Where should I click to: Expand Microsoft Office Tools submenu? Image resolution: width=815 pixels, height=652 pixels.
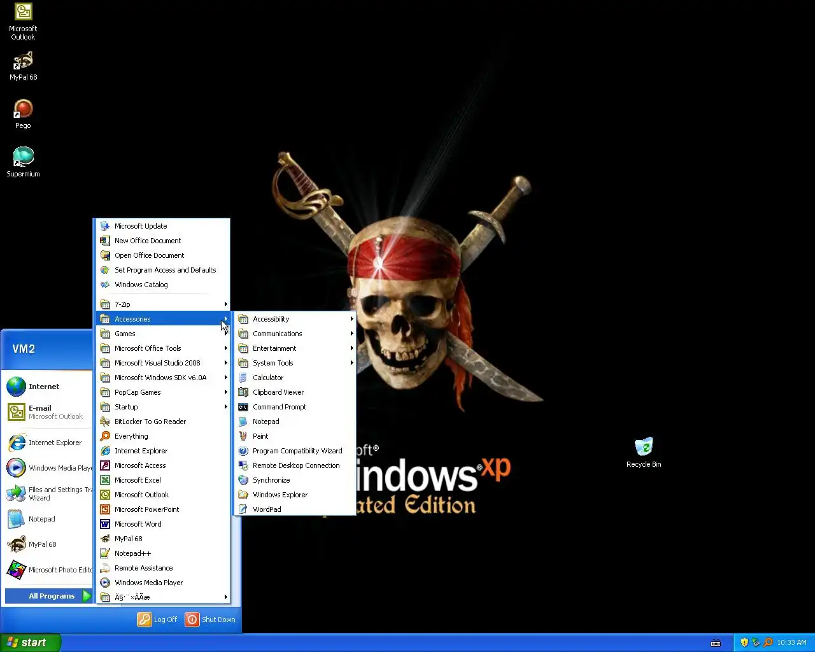click(163, 348)
